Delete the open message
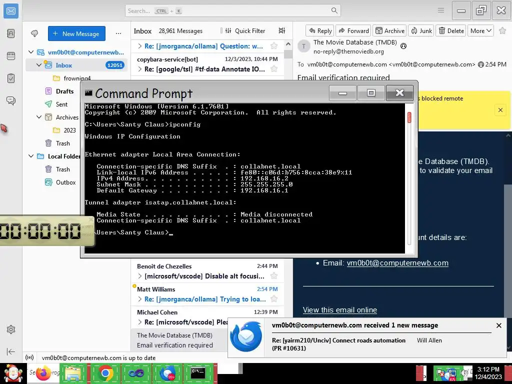The width and height of the screenshot is (512, 384). [x=451, y=30]
